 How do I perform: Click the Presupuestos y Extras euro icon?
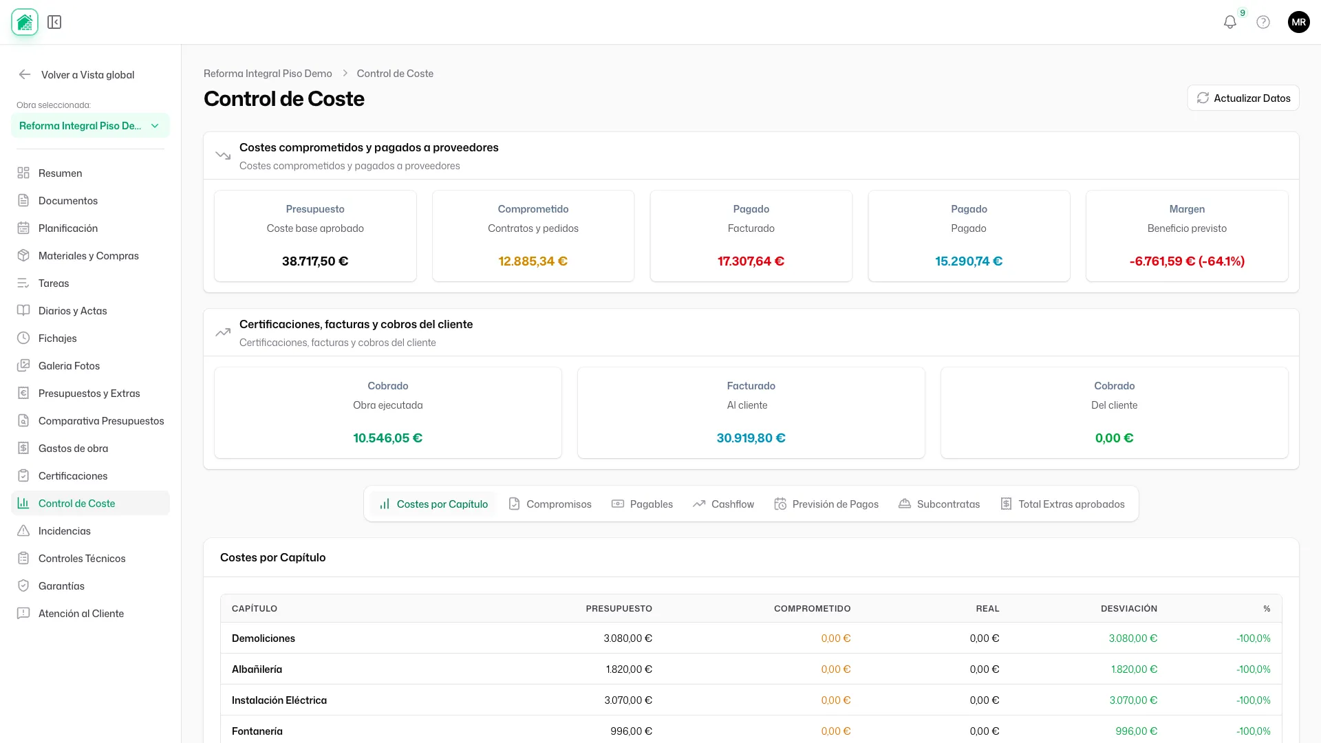tap(23, 393)
